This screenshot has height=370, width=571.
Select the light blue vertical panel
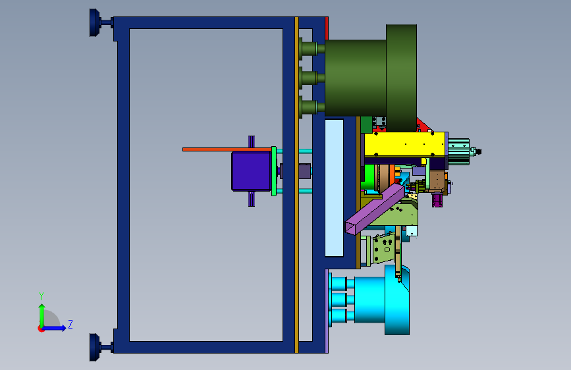pos(335,188)
